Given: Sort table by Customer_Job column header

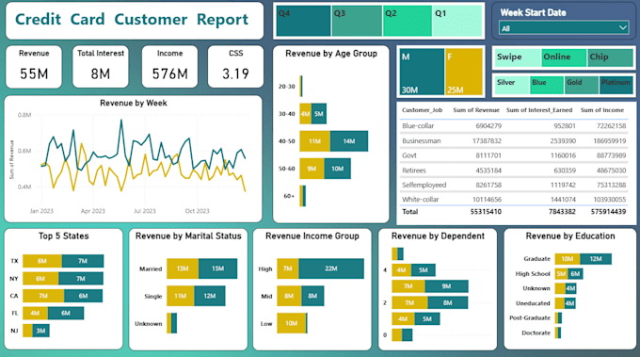Looking at the screenshot, I should [x=422, y=110].
